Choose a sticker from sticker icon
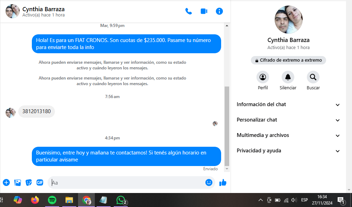 29,182
